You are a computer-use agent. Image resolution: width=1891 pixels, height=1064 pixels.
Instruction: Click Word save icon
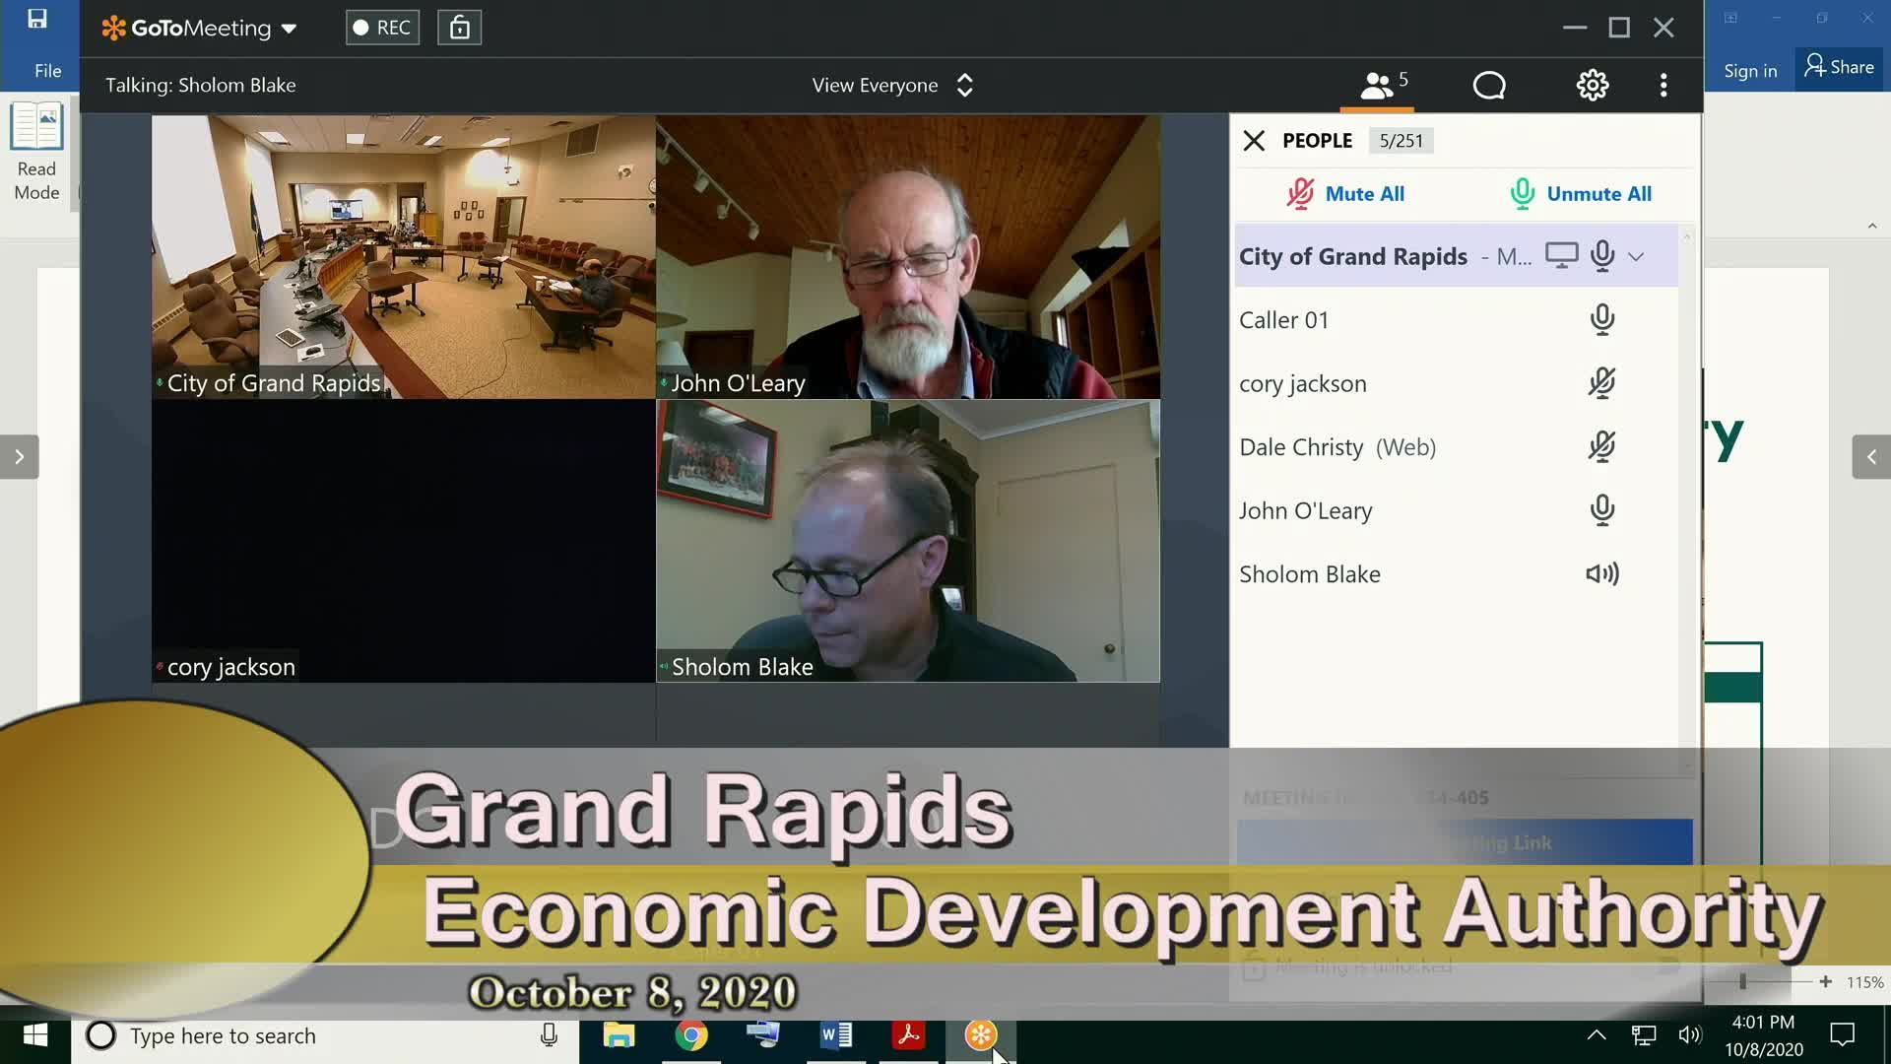point(37,19)
